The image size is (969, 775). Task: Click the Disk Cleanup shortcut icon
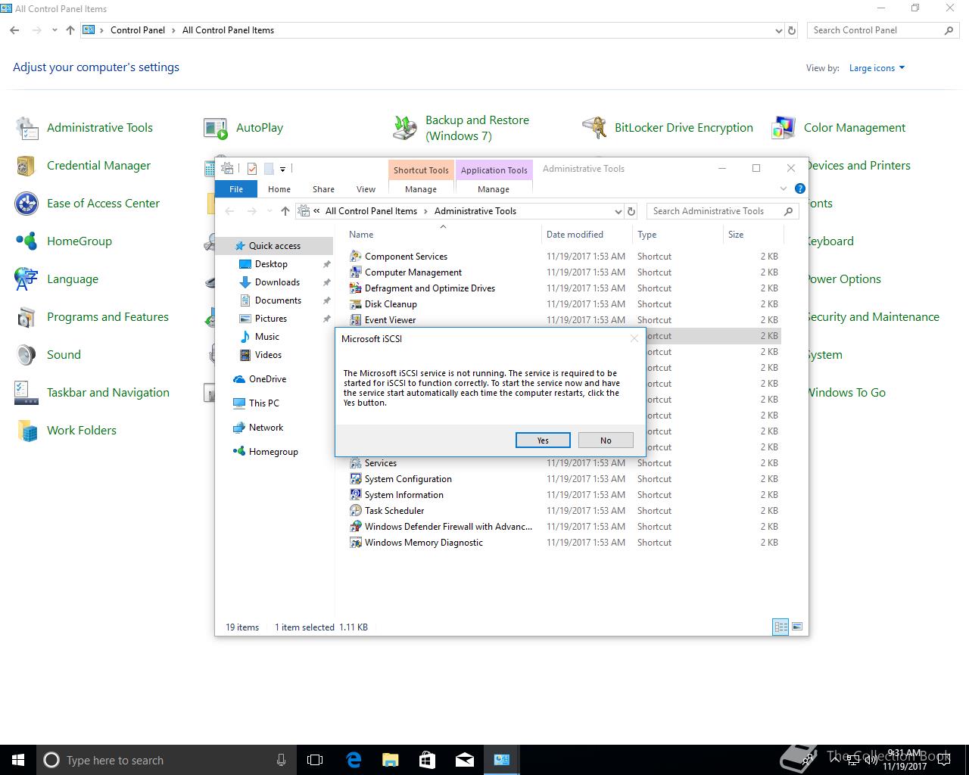coord(356,304)
